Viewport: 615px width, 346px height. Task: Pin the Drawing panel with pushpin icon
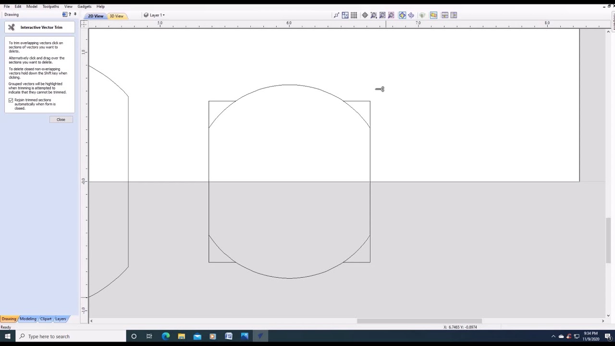[75, 14]
